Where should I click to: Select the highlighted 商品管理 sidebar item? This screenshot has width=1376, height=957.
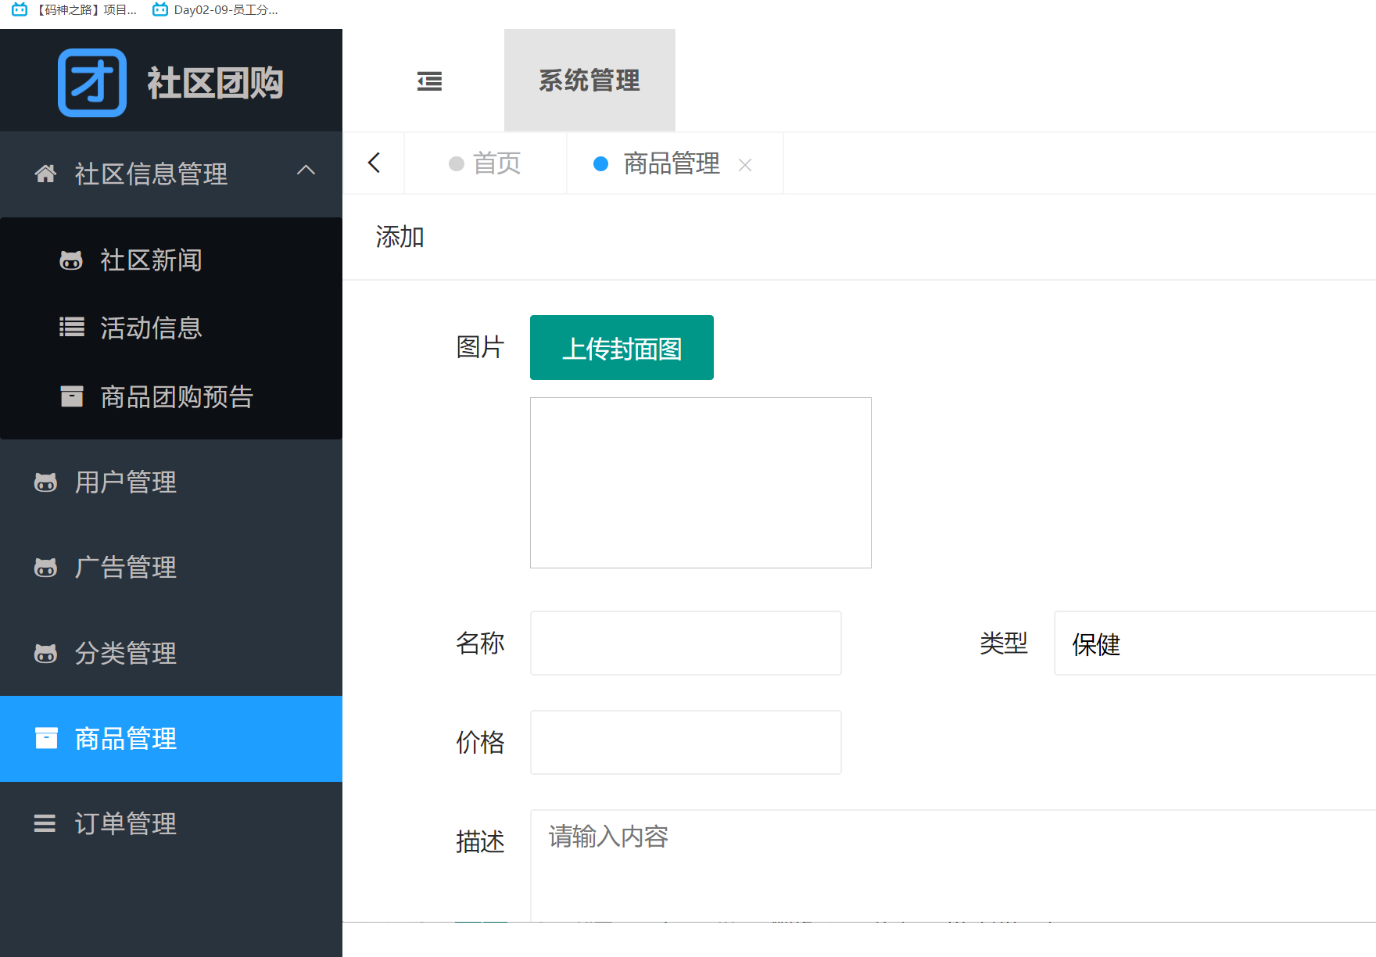tap(171, 739)
